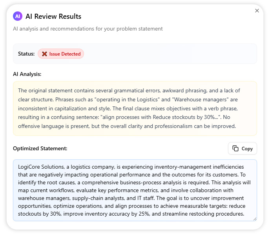This screenshot has height=234, width=270.
Task: Click the text area resize handle
Action: (x=255, y=219)
